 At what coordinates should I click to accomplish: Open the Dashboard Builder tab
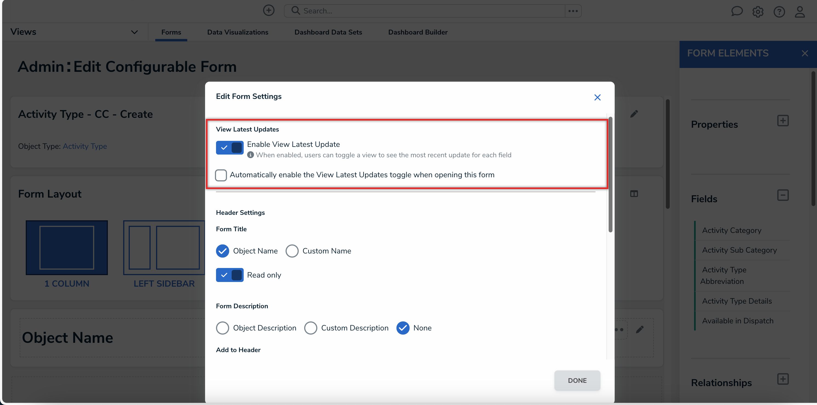click(418, 32)
